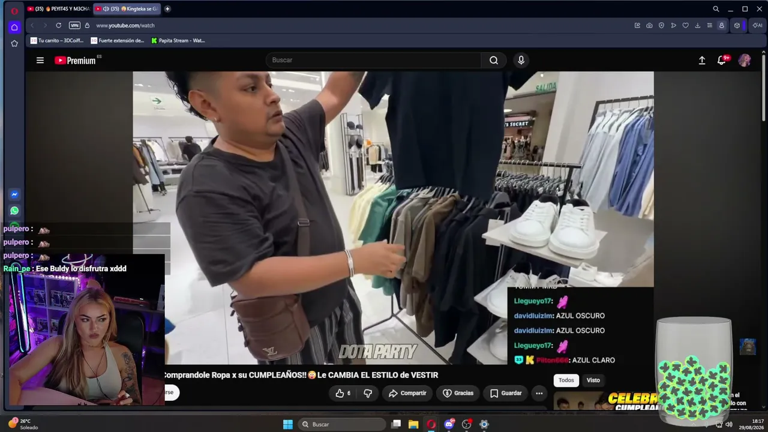This screenshot has height=432, width=768.
Task: Open the Windows Start menu
Action: point(288,424)
